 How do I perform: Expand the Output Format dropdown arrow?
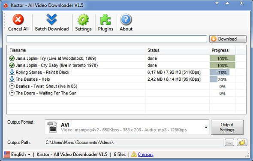[x=206, y=128]
